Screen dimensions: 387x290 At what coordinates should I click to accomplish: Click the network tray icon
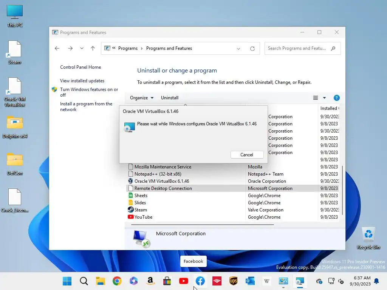point(331,281)
